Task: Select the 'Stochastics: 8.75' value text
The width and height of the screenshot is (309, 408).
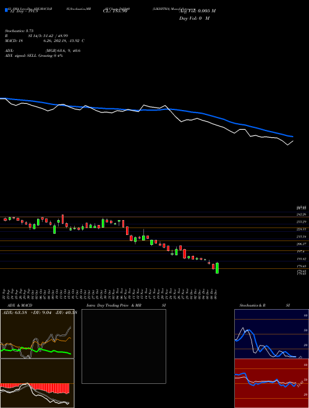Action: pyautogui.click(x=19, y=31)
